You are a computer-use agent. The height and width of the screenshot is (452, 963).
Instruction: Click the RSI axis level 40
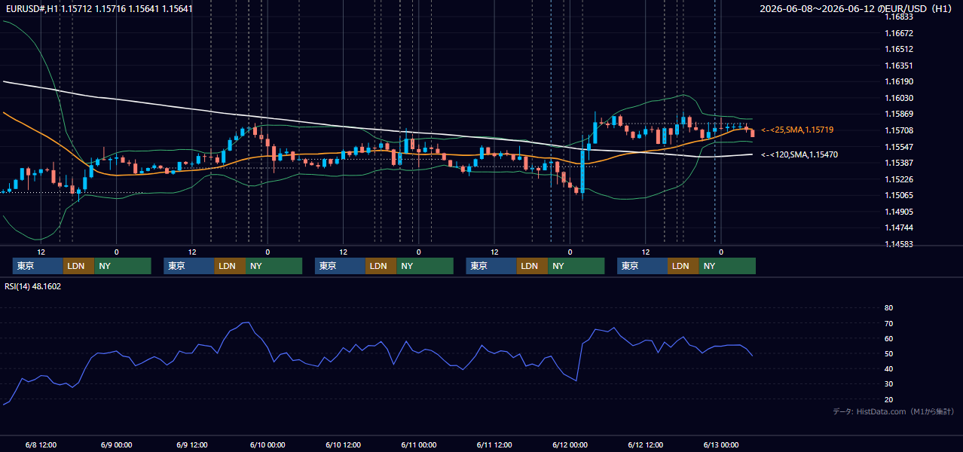coord(888,369)
